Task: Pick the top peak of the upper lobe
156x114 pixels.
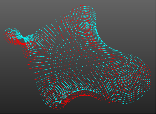Action: pos(83,6)
